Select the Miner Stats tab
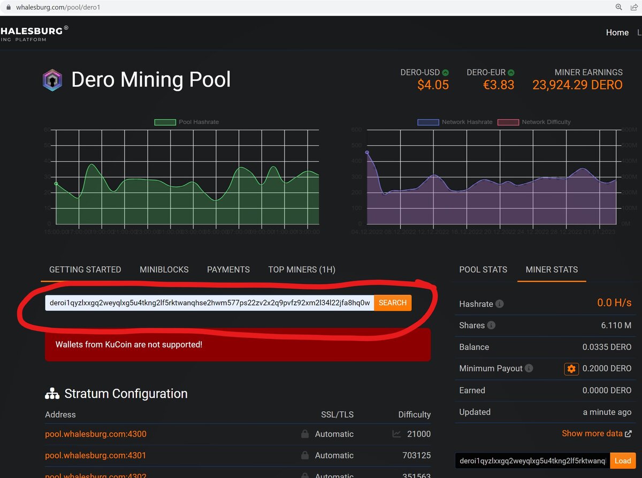This screenshot has height=478, width=642. (552, 269)
